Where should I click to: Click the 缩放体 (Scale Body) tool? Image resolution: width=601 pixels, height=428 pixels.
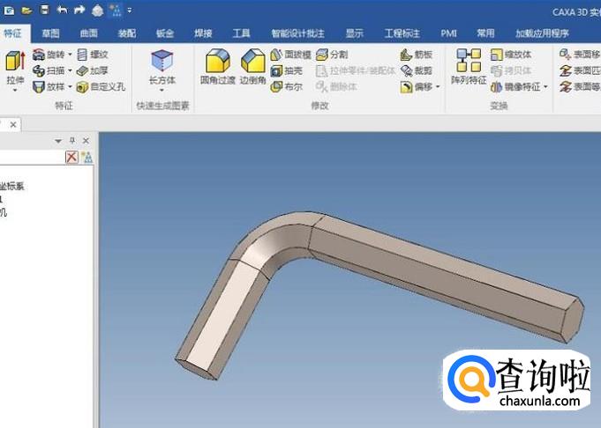[511, 55]
